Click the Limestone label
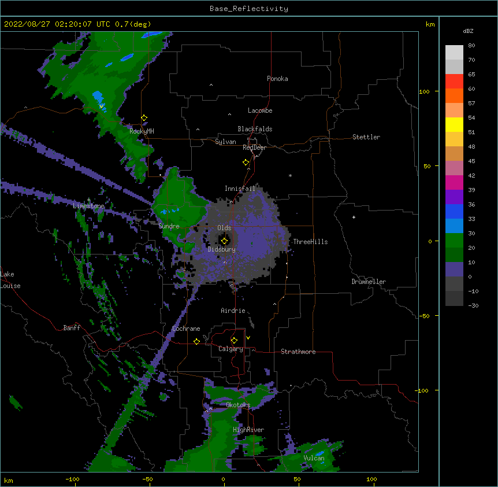498x487 pixels. click(88, 206)
